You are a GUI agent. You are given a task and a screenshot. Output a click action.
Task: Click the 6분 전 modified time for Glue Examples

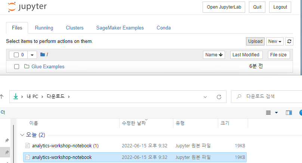pyautogui.click(x=256, y=66)
